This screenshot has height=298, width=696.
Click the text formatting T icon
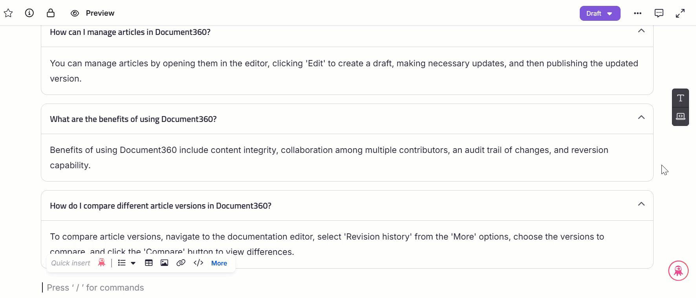point(680,98)
